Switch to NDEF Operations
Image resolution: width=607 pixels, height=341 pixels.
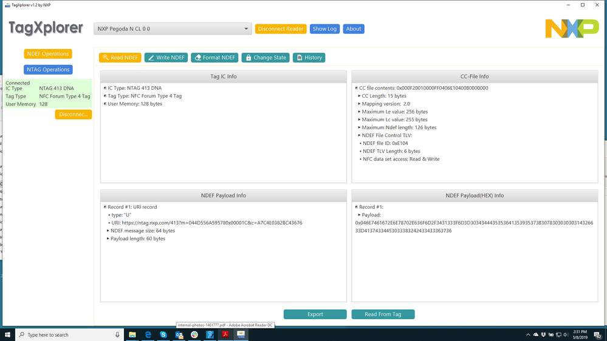(x=48, y=54)
